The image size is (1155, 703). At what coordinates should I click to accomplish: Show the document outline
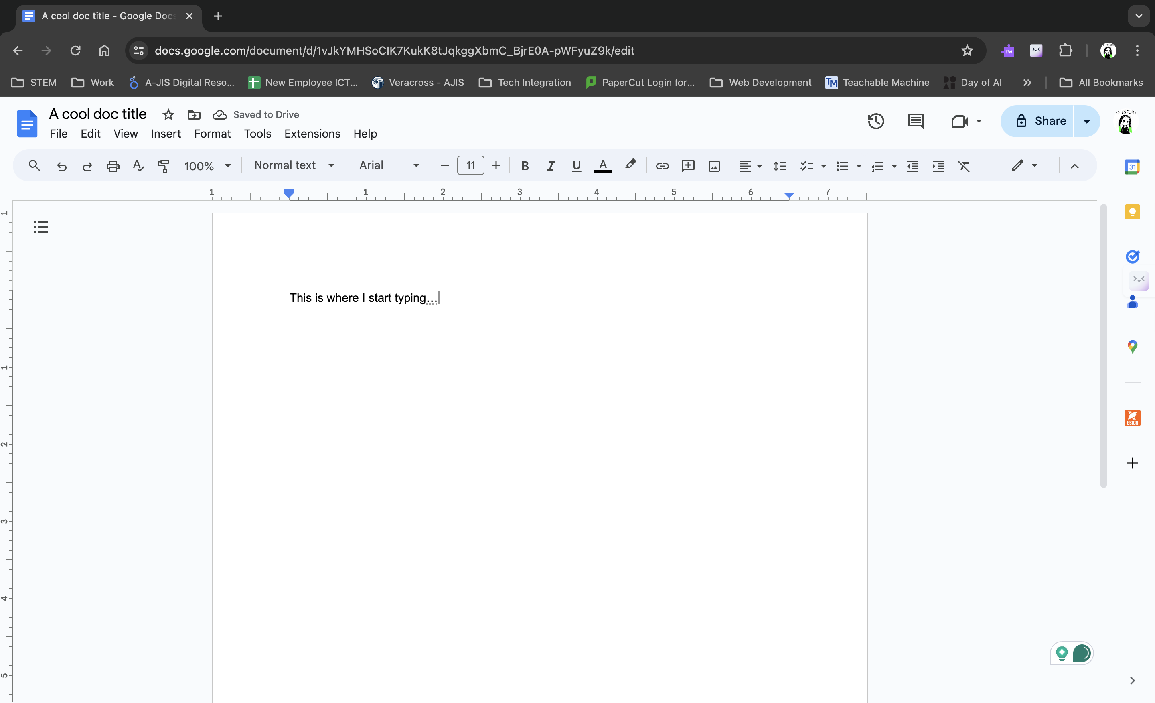tap(41, 227)
